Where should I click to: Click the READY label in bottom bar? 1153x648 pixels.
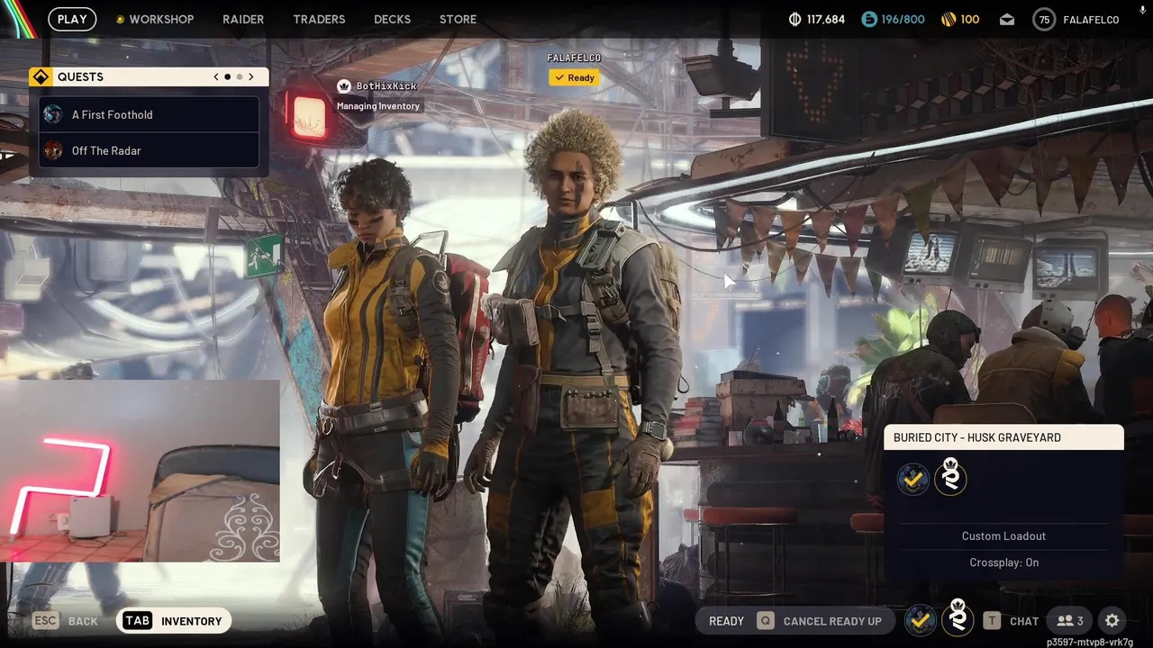[726, 621]
